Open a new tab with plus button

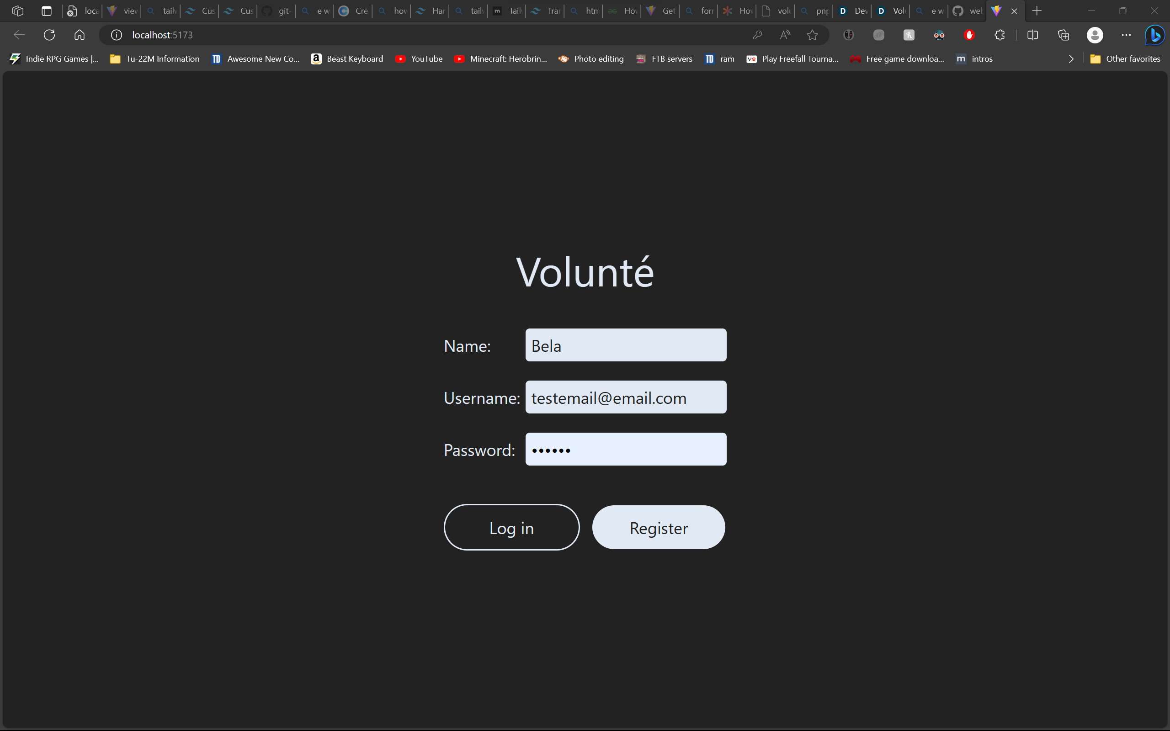coord(1037,11)
